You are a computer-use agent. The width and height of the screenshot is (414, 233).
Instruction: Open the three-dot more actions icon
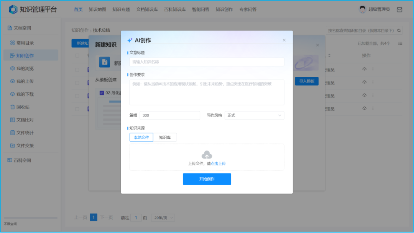(373, 69)
